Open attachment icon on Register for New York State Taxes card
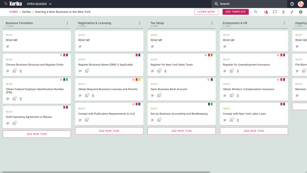This screenshot has width=307, height=173. tap(165, 71)
